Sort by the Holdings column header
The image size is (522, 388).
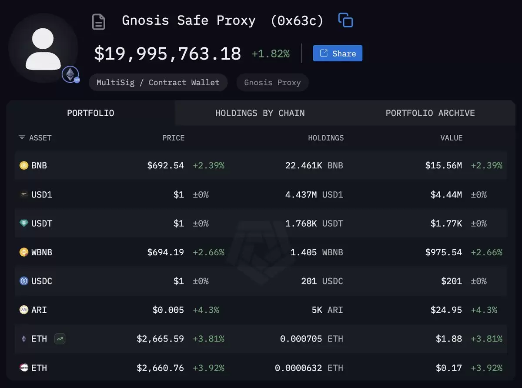pos(326,138)
